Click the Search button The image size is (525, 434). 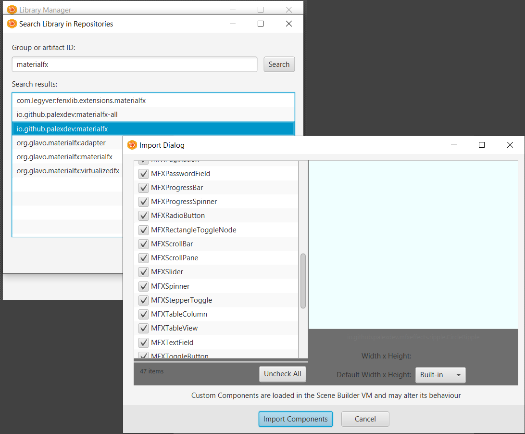point(279,64)
